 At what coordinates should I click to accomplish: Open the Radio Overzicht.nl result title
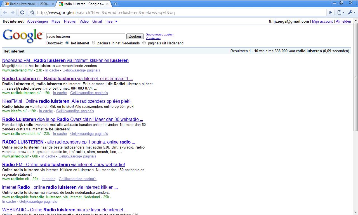(73, 120)
